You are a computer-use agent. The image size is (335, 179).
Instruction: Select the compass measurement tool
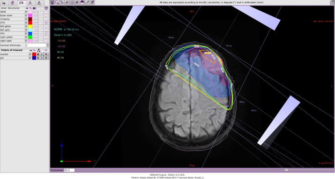point(62,2)
